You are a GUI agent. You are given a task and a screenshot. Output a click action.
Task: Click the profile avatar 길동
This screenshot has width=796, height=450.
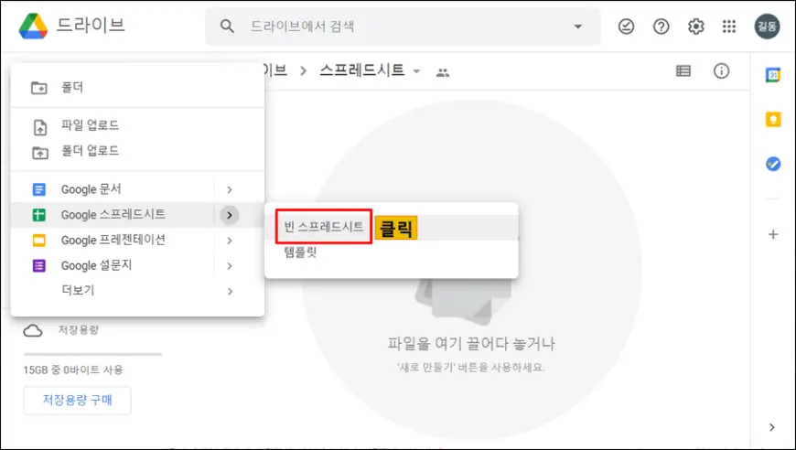[x=767, y=27]
